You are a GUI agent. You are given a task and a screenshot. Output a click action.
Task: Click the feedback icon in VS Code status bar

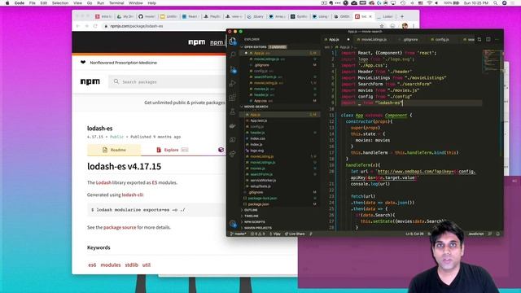[490, 234]
